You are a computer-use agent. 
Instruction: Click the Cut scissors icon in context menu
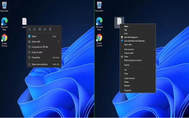pos(29,29)
